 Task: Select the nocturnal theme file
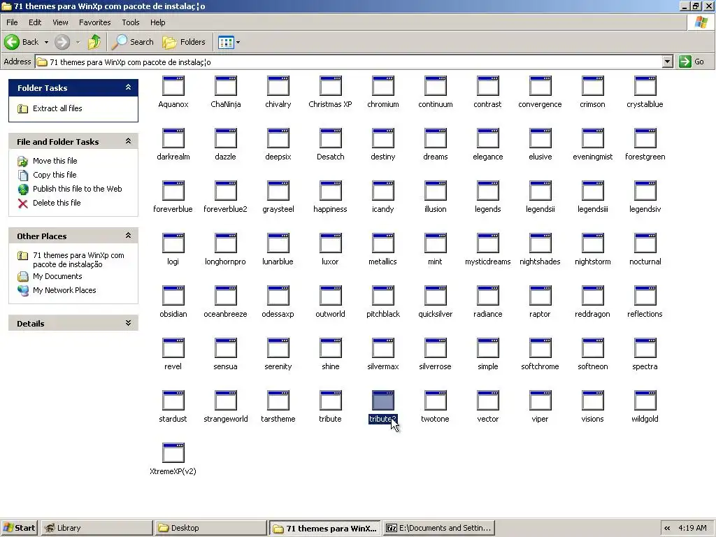[x=645, y=250]
